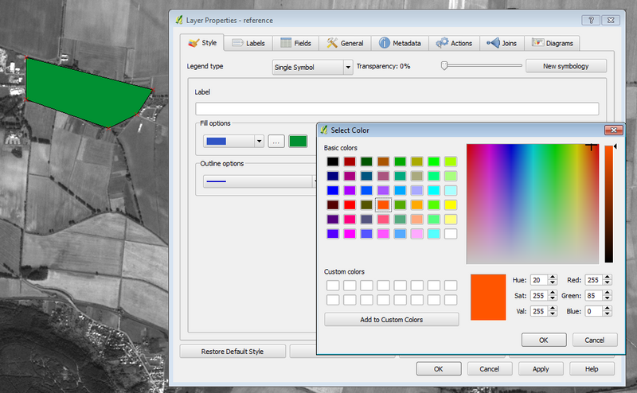The height and width of the screenshot is (393, 637).
Task: Switch to the Joins tab
Action: 502,43
